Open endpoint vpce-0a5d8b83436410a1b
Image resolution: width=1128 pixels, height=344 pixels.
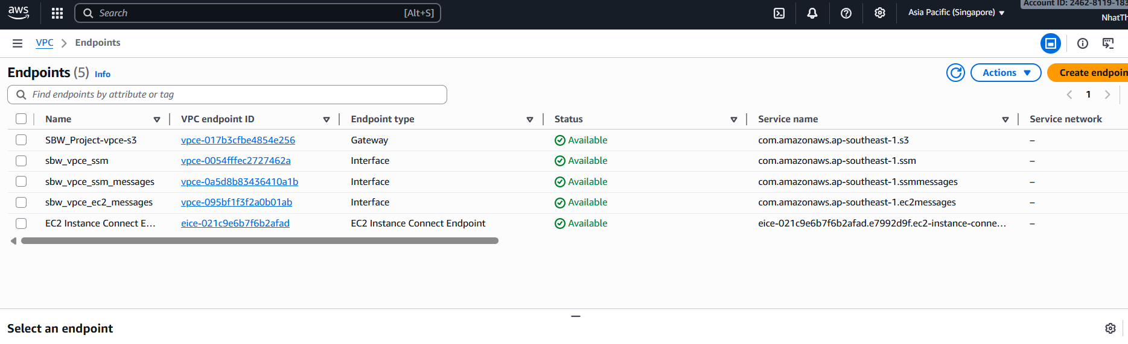point(240,182)
